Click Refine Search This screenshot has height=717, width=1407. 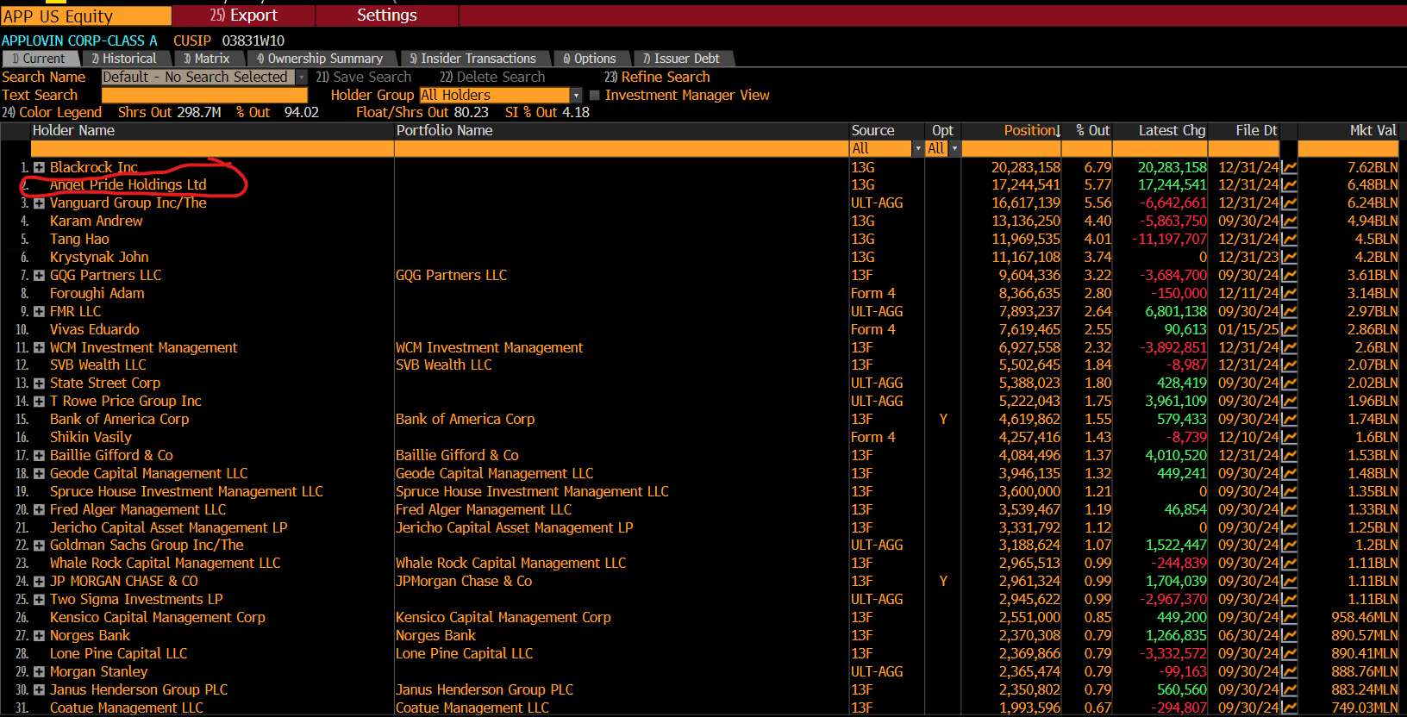click(657, 78)
